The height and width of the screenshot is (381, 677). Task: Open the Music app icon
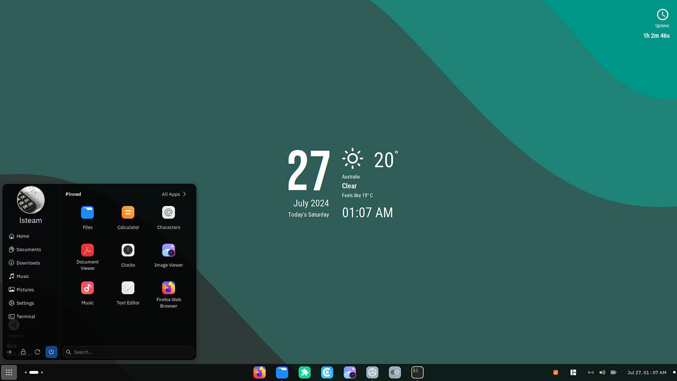point(88,288)
